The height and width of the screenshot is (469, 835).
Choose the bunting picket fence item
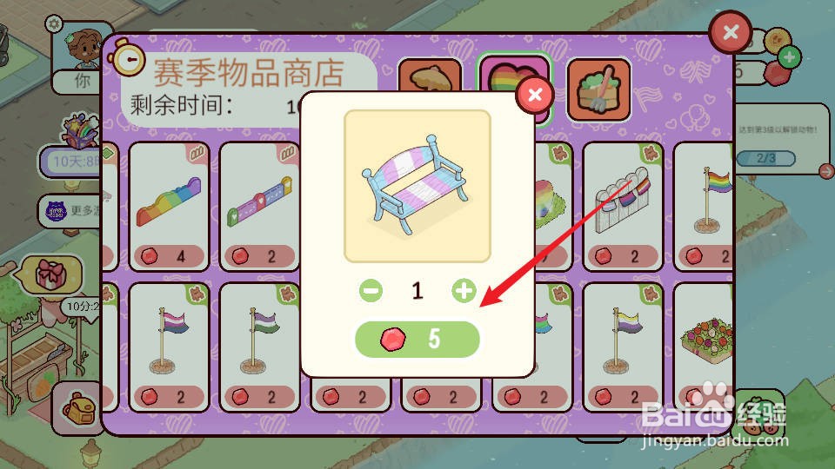point(623,207)
